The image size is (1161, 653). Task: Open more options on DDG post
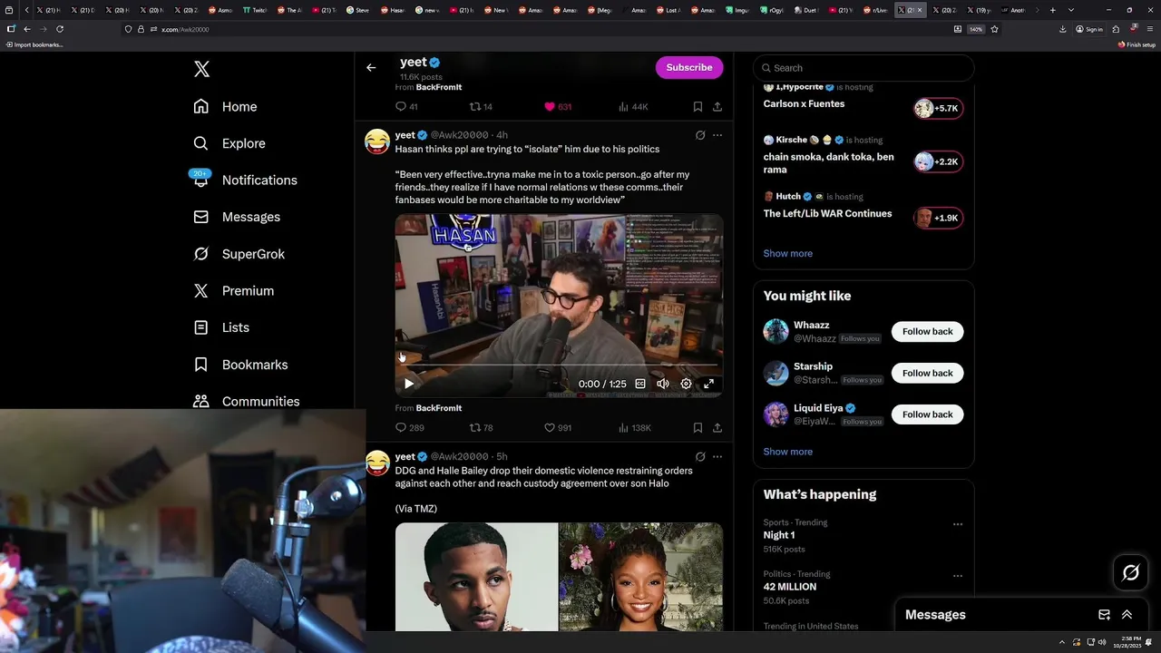tap(717, 456)
